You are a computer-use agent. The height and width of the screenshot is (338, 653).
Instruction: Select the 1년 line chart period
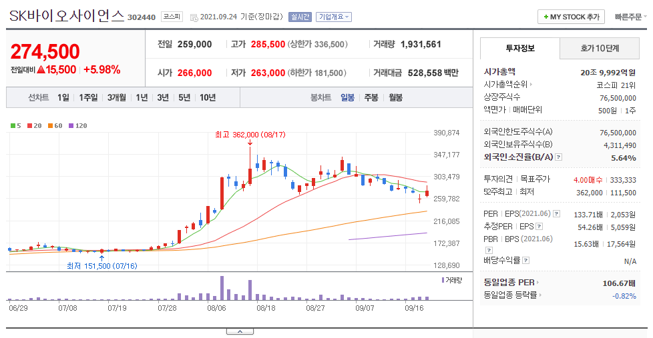[142, 97]
